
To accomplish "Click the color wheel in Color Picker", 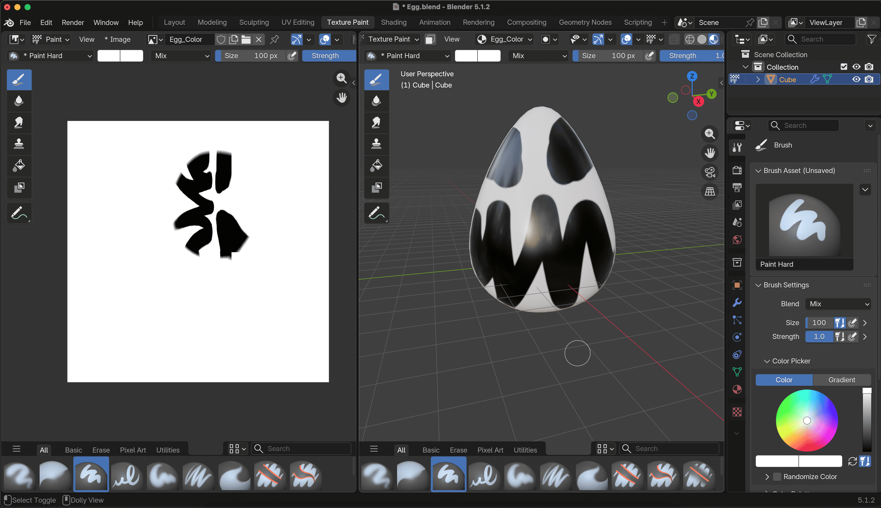I will [x=807, y=420].
